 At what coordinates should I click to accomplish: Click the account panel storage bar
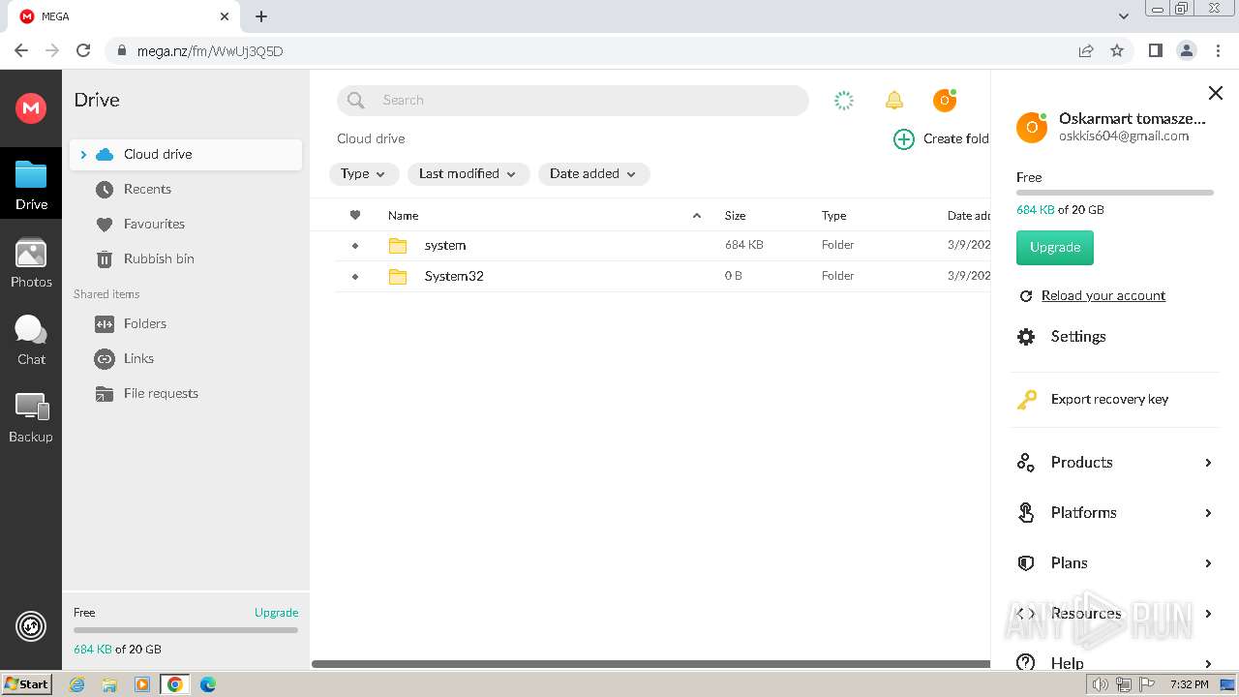tap(1115, 193)
